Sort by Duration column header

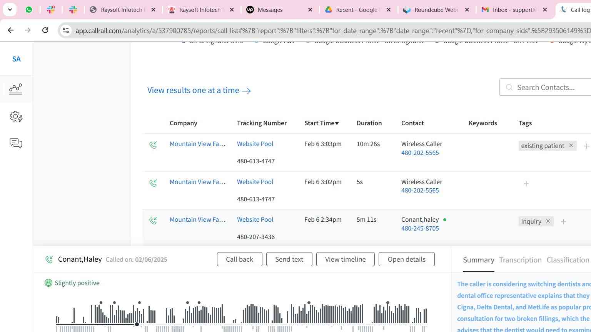tap(369, 123)
